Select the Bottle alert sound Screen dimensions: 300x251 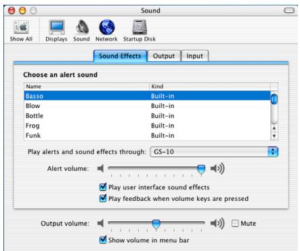pos(147,116)
